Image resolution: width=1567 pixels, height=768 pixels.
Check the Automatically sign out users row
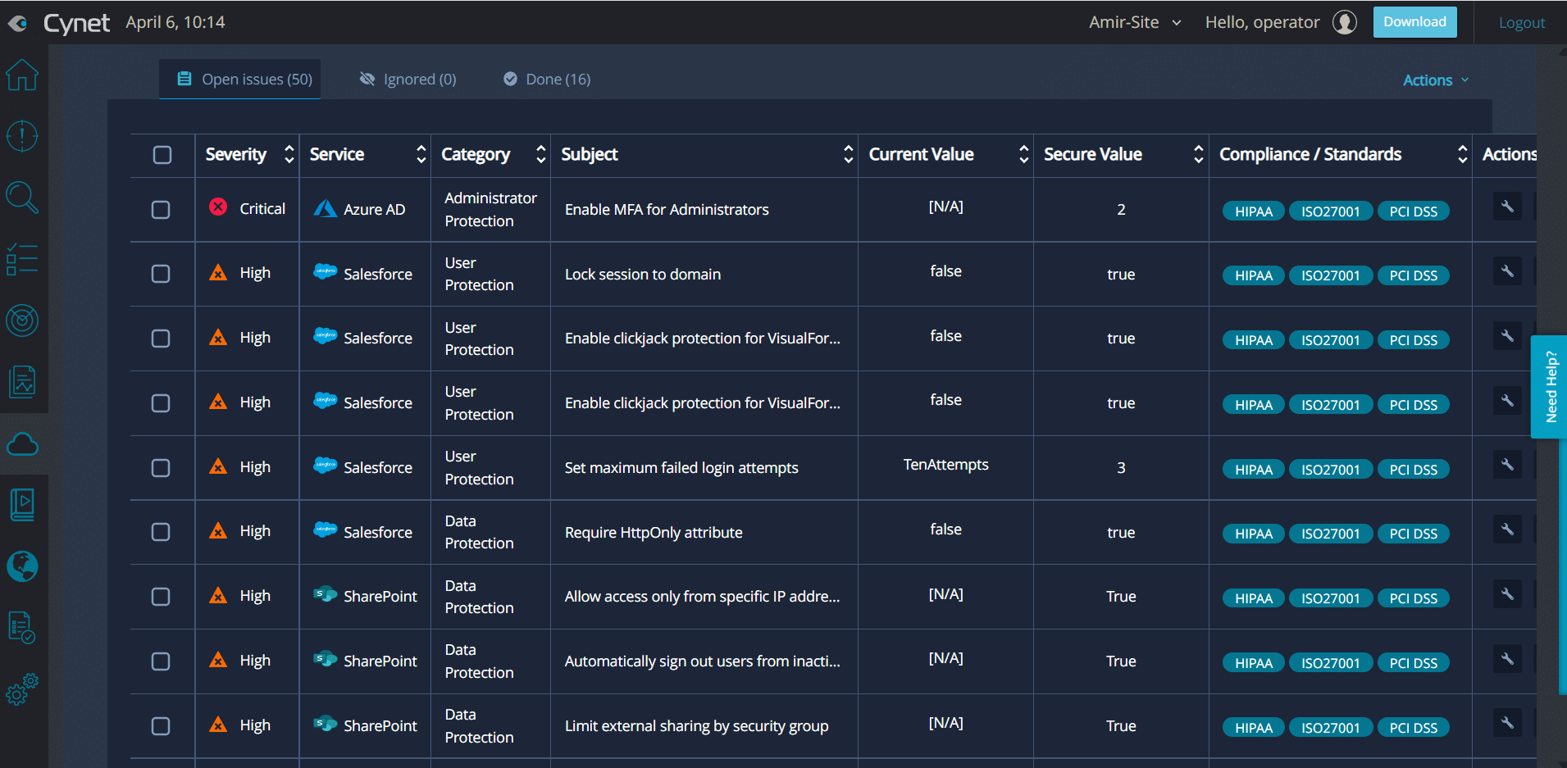pyautogui.click(x=161, y=661)
